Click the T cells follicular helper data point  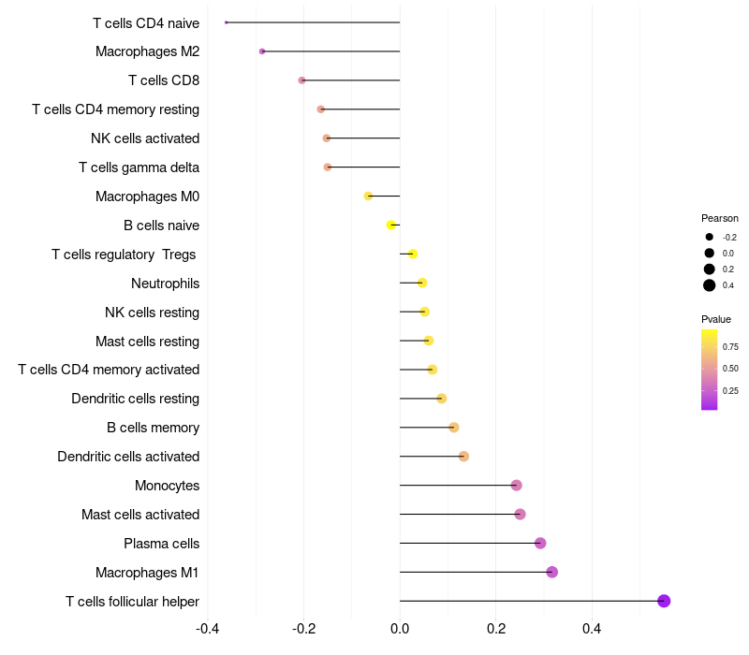[x=664, y=601]
